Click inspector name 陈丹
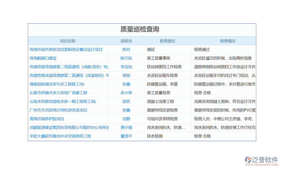This screenshot has width=281, height=169. tap(126, 50)
